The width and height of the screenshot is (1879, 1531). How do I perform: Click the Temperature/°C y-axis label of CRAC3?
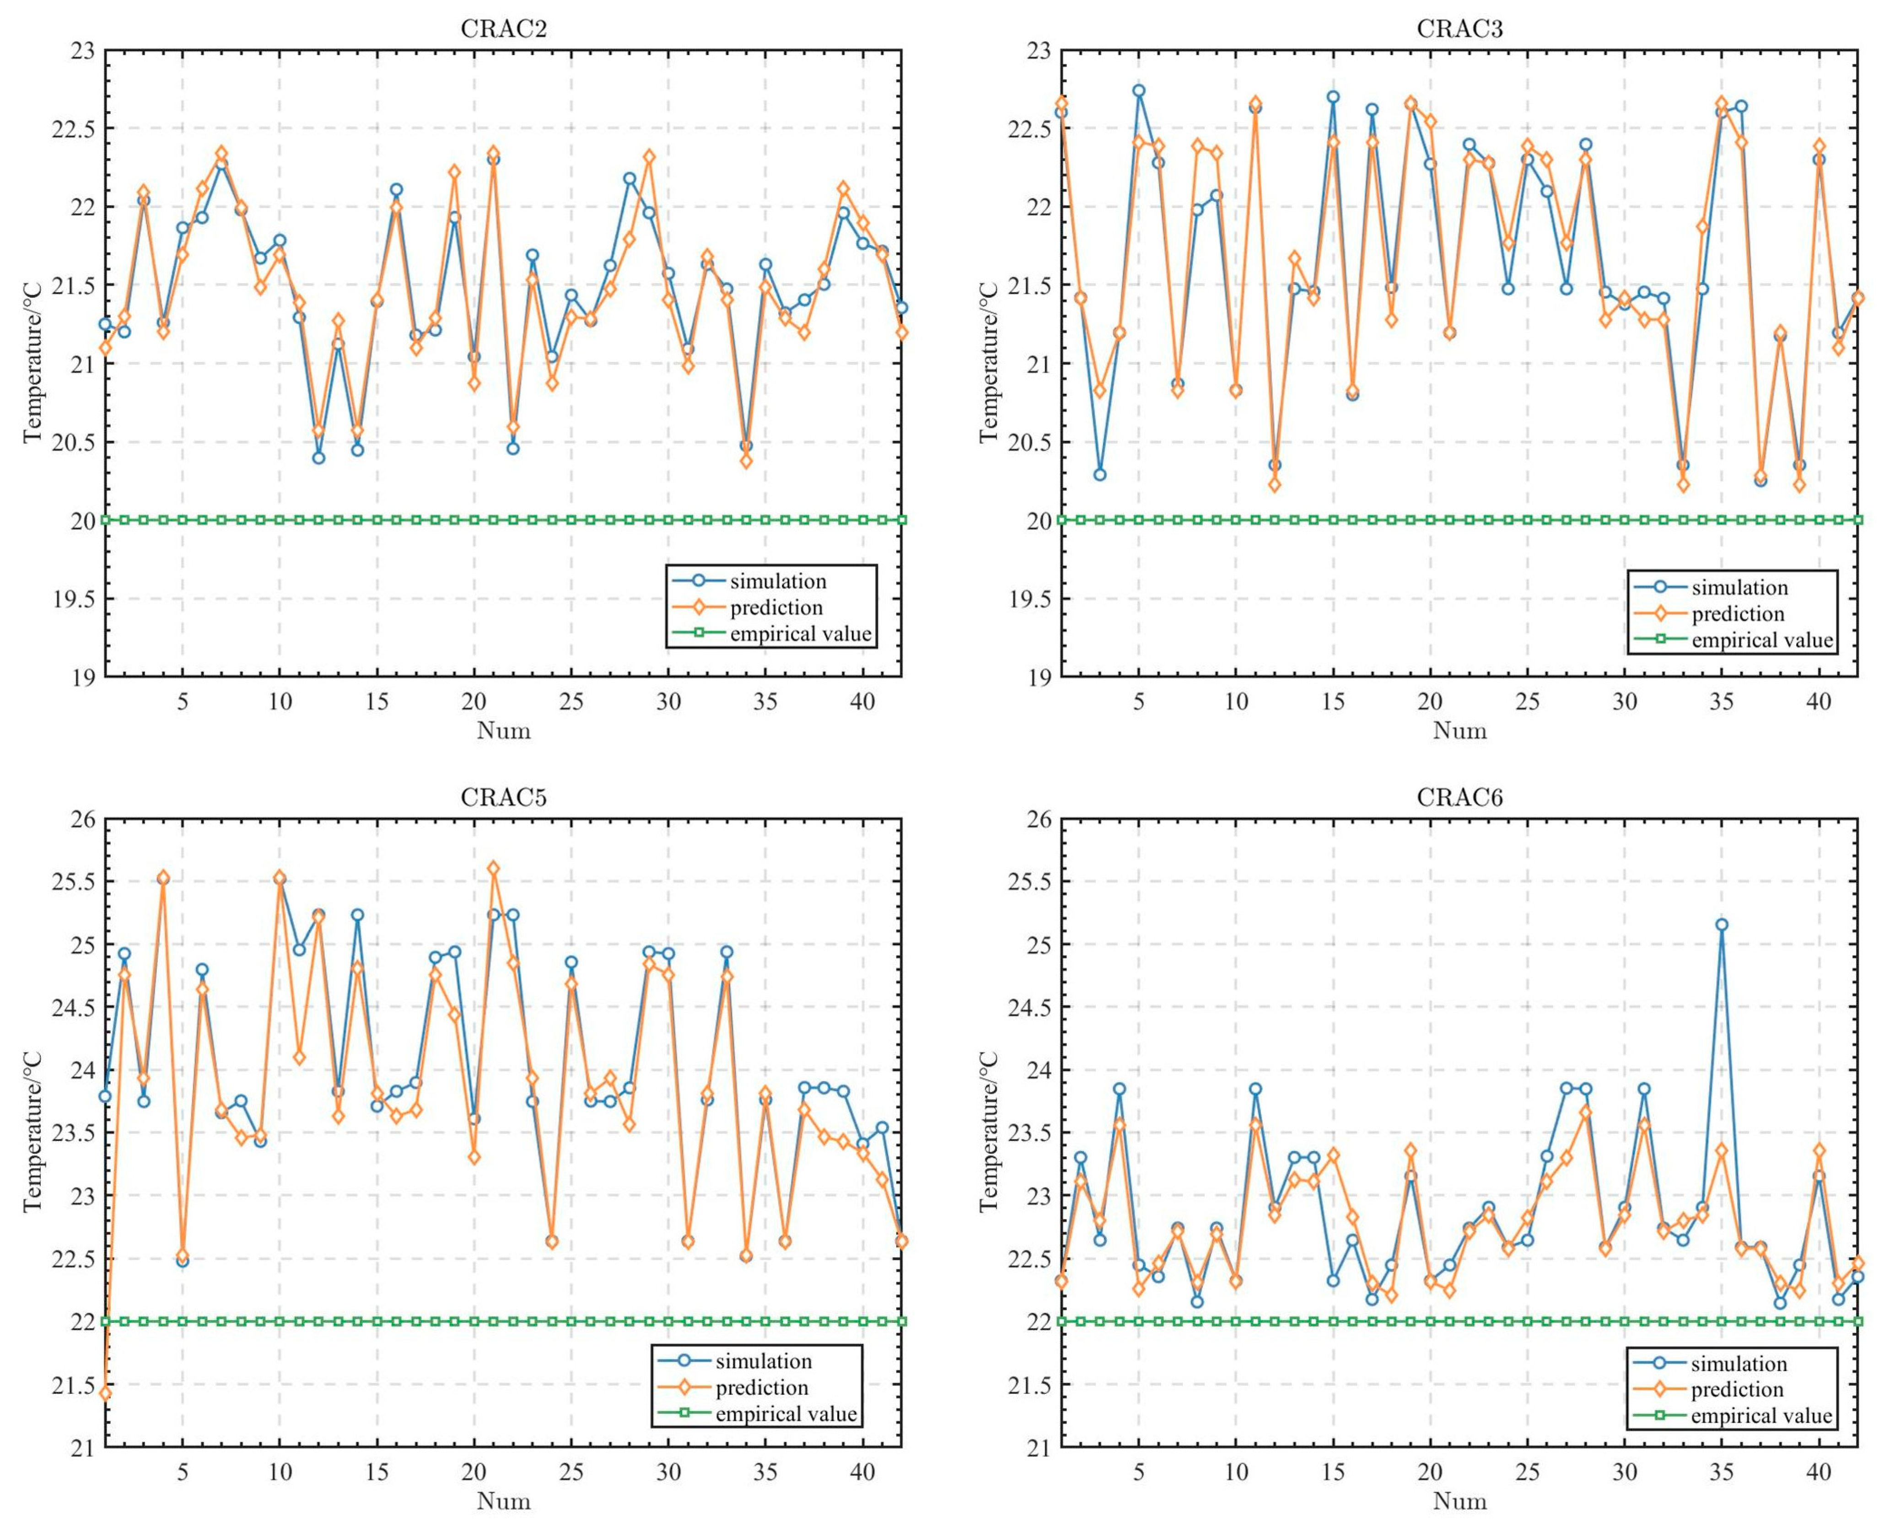coord(989,362)
